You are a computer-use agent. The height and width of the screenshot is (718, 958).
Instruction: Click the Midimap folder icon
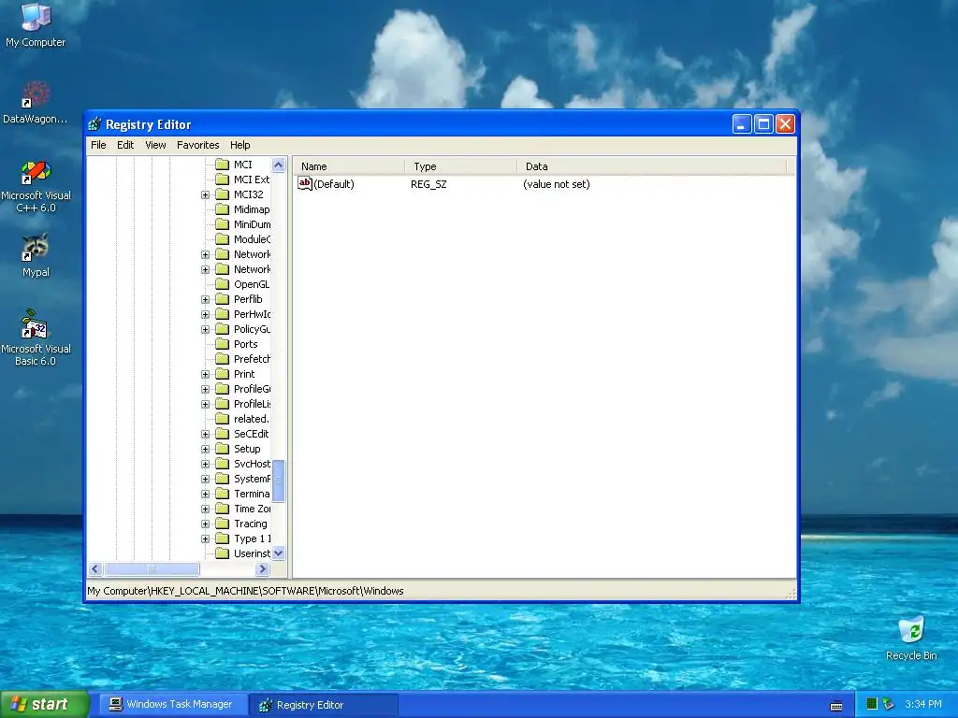click(223, 209)
